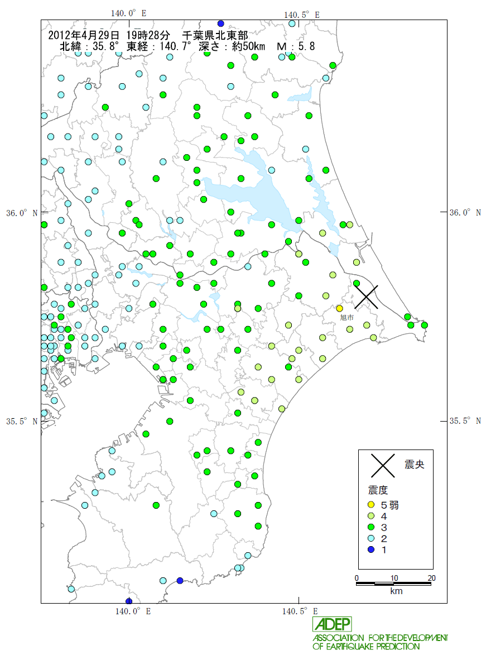Screen dimensions: 486x655
Task: Click the 深さ:約50km depth text
Action: click(x=232, y=46)
